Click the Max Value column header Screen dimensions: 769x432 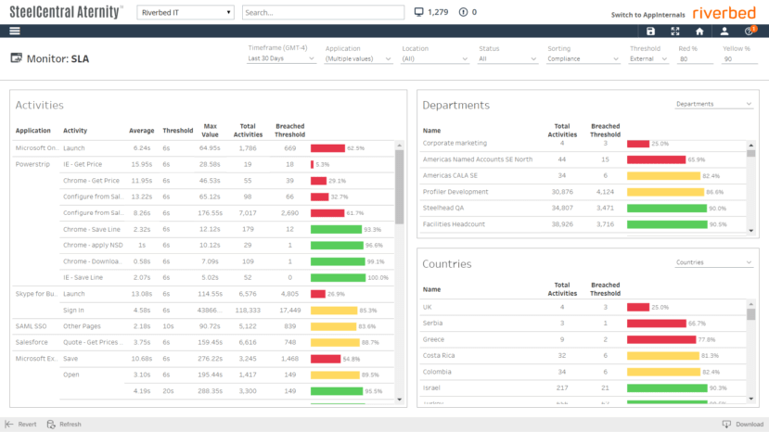pos(210,131)
